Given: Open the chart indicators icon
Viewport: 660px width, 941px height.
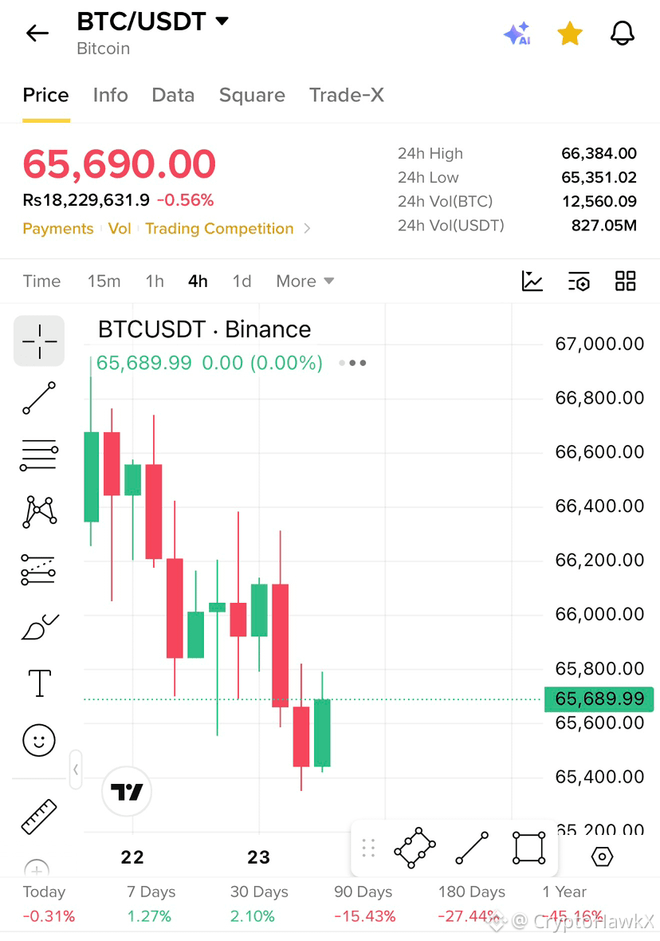Looking at the screenshot, I should [x=532, y=281].
